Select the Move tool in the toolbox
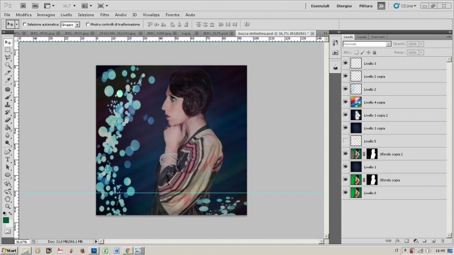 point(8,42)
